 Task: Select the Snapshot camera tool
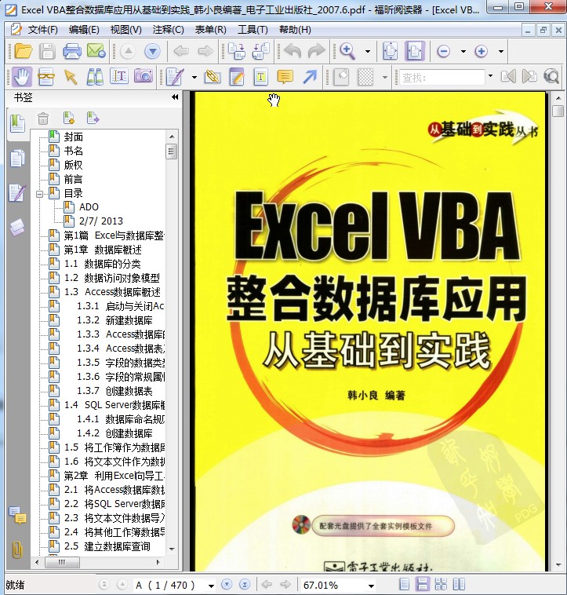pos(144,76)
